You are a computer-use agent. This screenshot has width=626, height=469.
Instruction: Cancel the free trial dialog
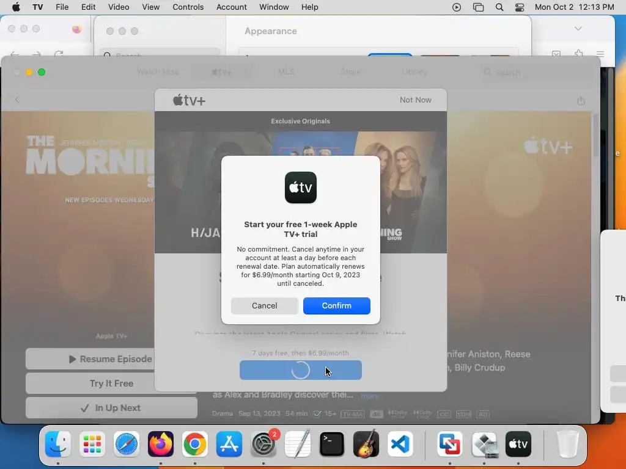[x=264, y=305]
